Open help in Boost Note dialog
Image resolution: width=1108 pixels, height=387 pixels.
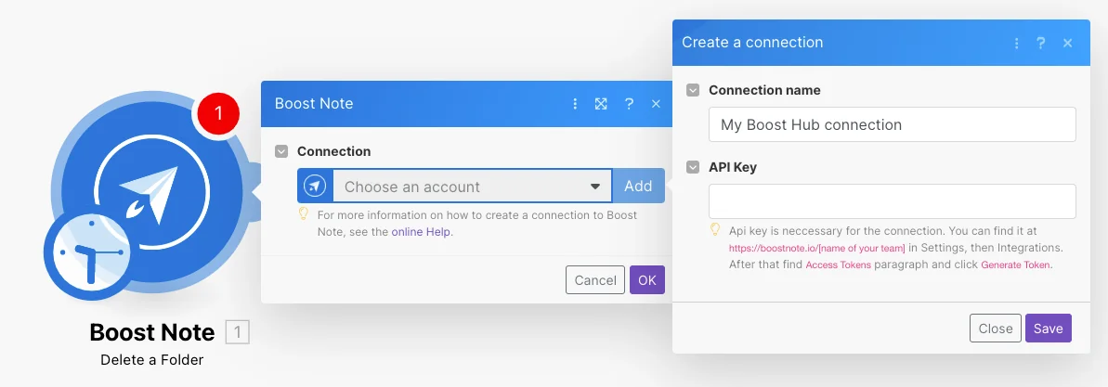tap(628, 104)
